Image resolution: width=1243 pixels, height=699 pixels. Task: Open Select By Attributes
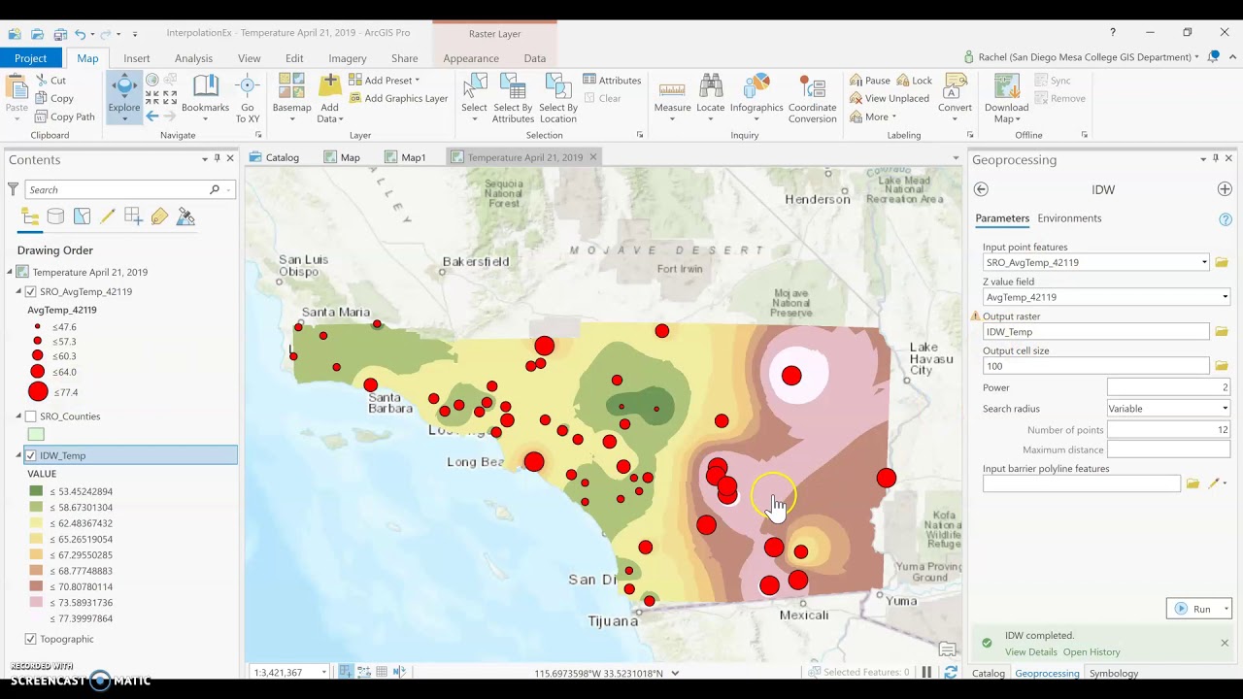513,96
